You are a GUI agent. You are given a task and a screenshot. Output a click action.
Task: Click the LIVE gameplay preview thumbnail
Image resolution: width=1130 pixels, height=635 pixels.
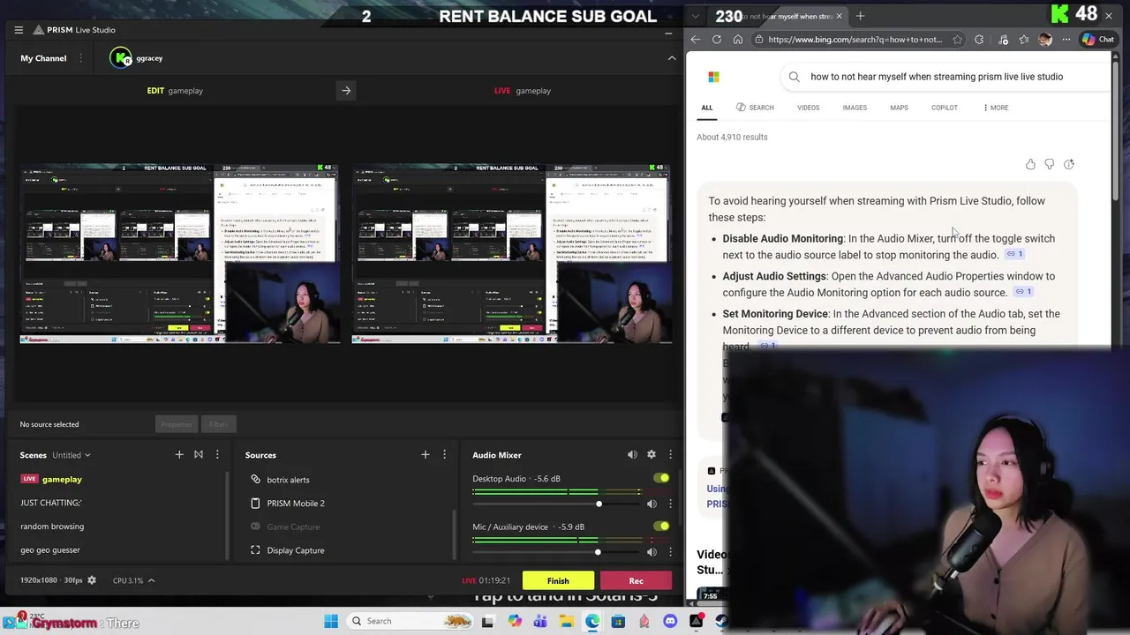[512, 253]
